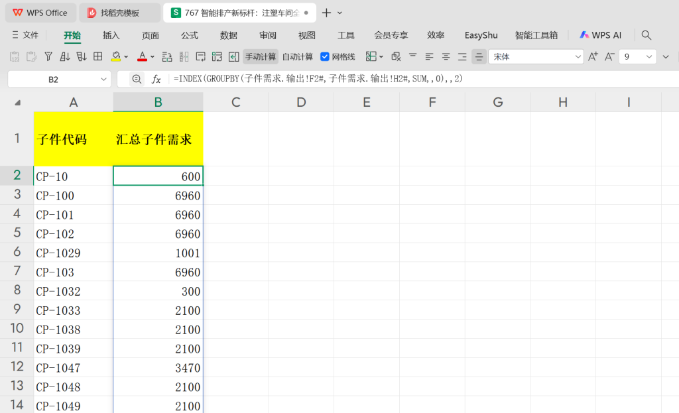Select row 9 header

17,310
